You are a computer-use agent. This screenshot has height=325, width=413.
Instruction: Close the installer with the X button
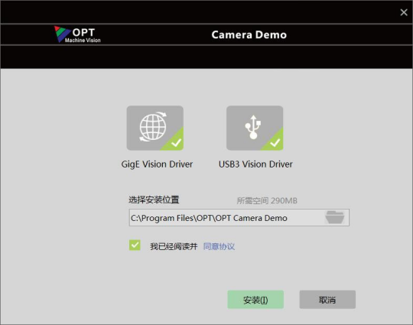(404, 12)
